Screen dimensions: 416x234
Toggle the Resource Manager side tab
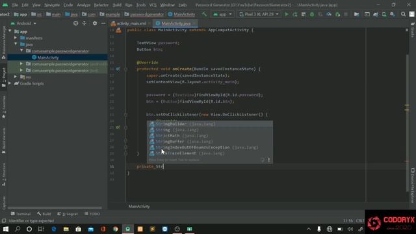point(4,43)
